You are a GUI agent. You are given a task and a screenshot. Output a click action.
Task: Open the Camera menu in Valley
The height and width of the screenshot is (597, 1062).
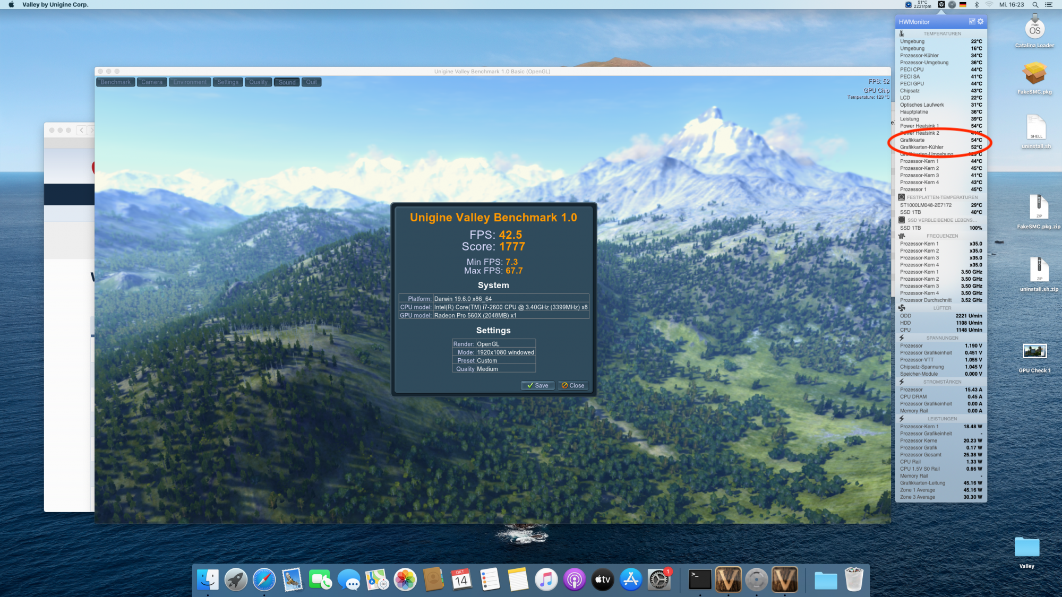[152, 82]
